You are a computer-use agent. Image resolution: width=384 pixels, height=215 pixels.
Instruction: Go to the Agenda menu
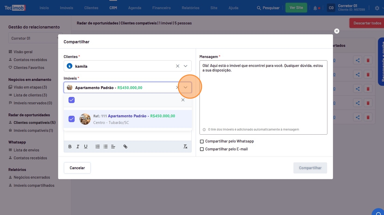(x=134, y=8)
